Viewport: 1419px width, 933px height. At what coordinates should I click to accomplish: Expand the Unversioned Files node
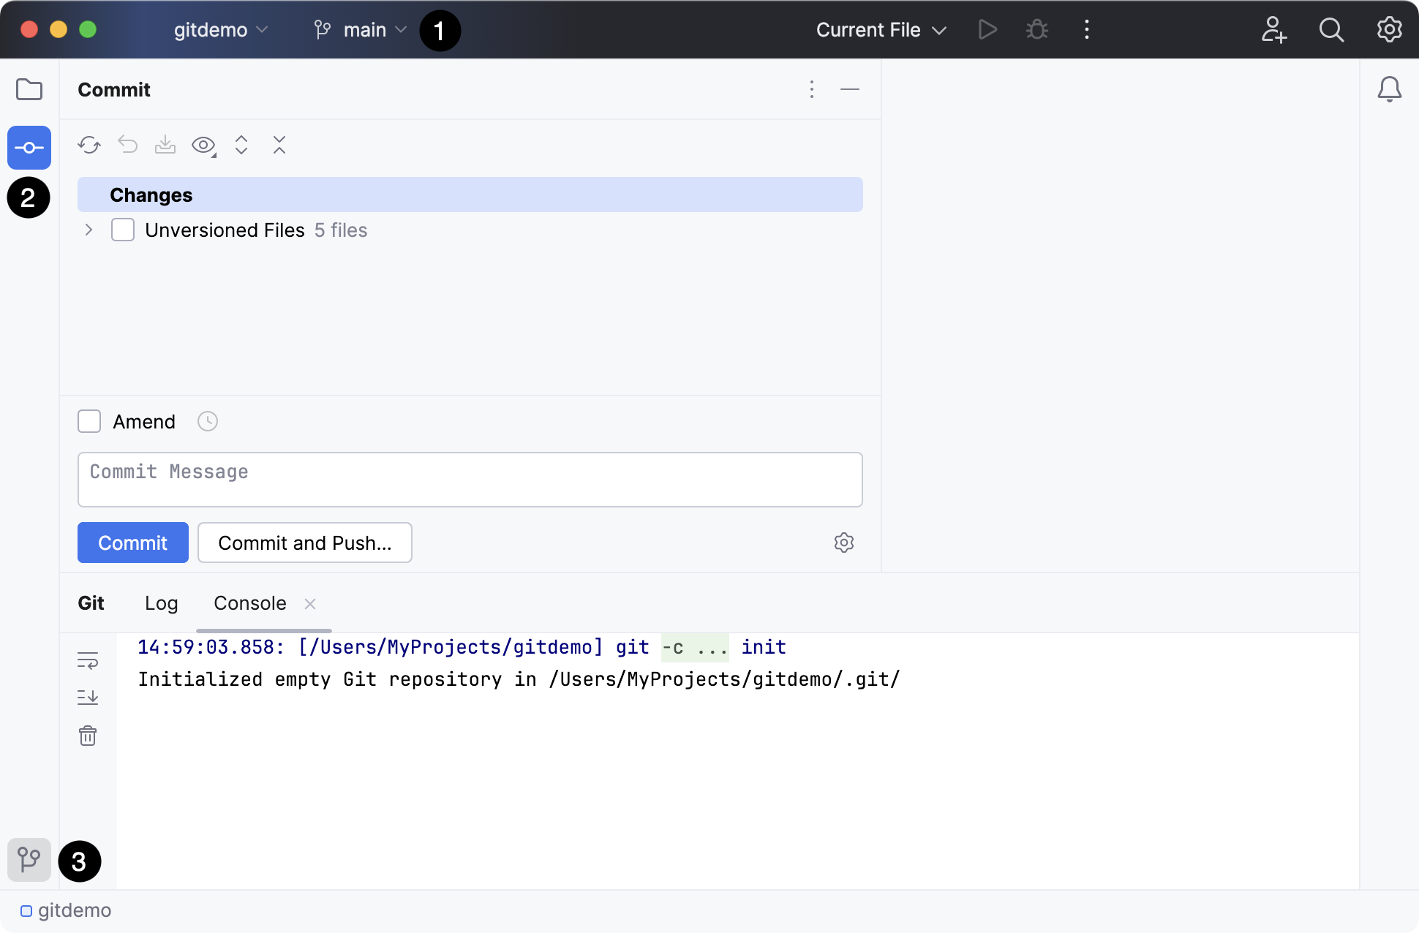pos(88,230)
